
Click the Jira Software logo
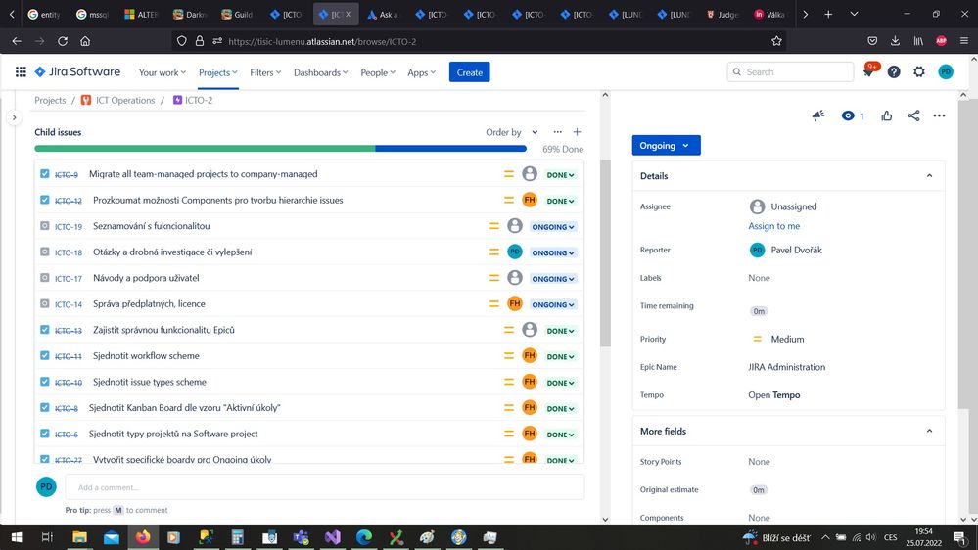[x=77, y=72]
